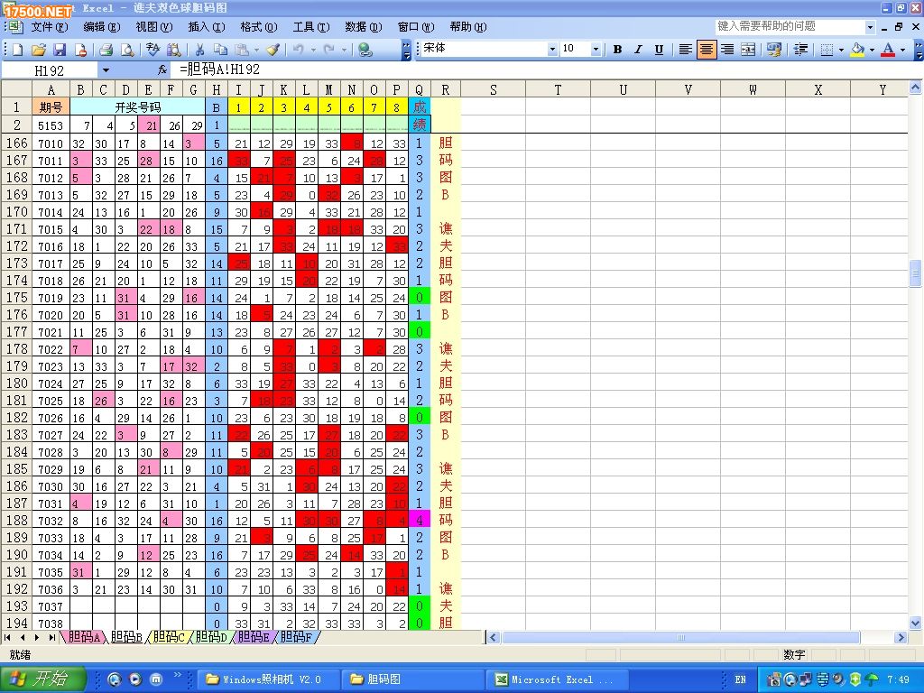Align cell text to the left

tap(685, 50)
